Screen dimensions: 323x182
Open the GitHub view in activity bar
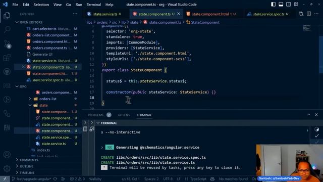tap(7, 72)
